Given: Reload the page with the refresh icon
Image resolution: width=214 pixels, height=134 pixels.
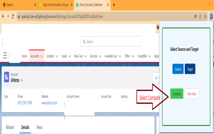Looking at the screenshot, I should [x=13, y=16].
